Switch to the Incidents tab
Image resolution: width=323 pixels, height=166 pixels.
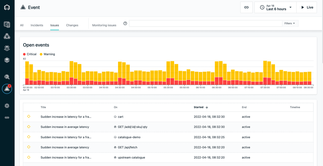(37, 25)
